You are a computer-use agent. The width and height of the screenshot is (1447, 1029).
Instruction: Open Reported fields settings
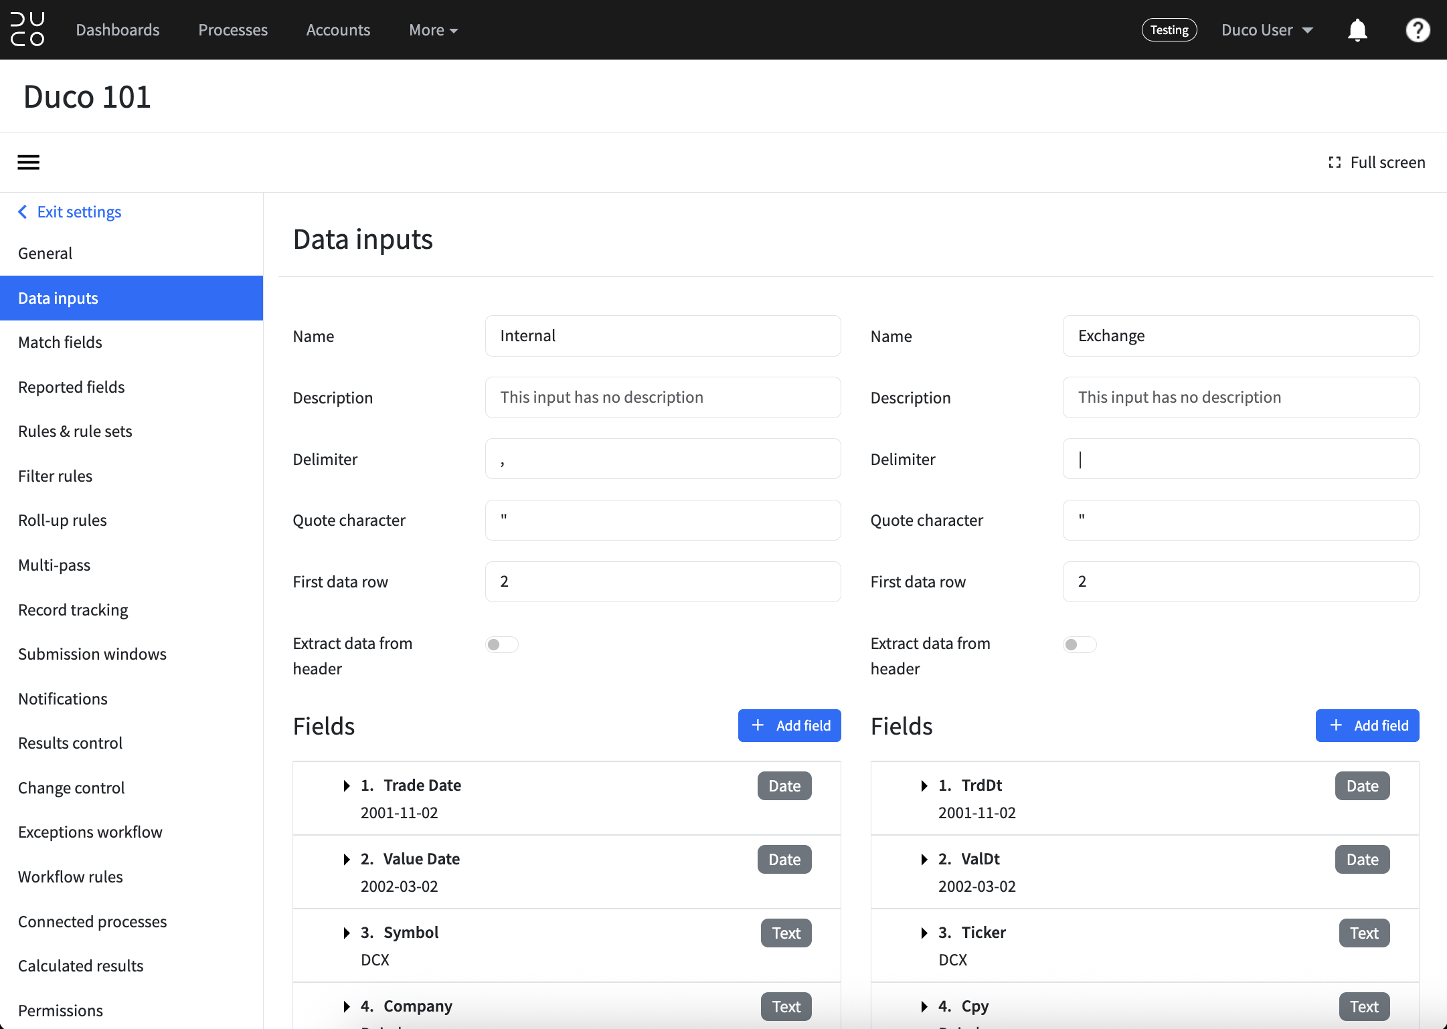(131, 387)
